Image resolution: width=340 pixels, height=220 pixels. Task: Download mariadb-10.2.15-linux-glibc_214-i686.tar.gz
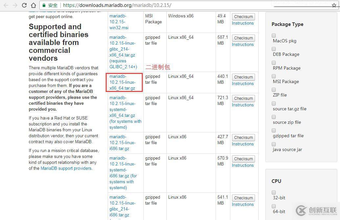click(122, 206)
